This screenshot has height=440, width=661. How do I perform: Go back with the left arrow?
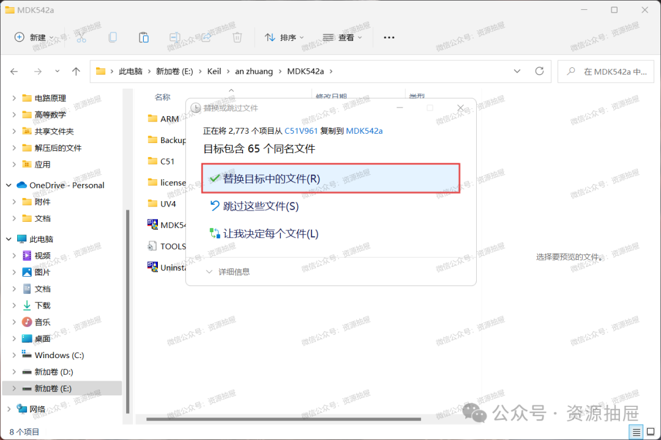click(14, 71)
